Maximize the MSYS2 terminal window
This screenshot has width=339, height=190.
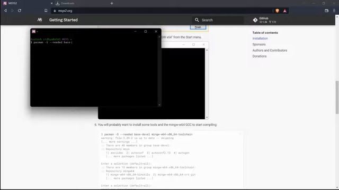tap(146, 32)
